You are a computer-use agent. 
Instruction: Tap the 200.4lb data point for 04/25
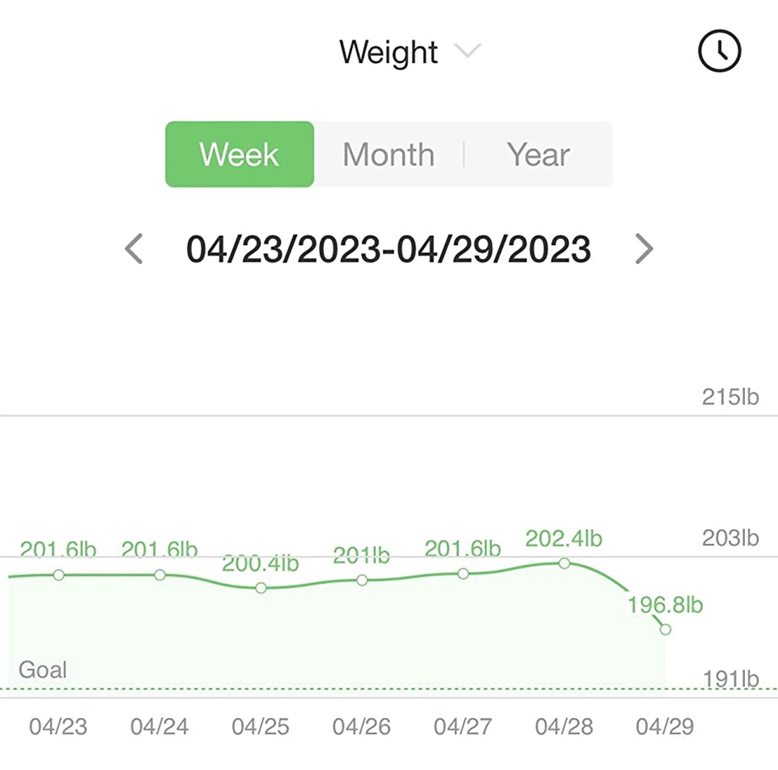[261, 588]
